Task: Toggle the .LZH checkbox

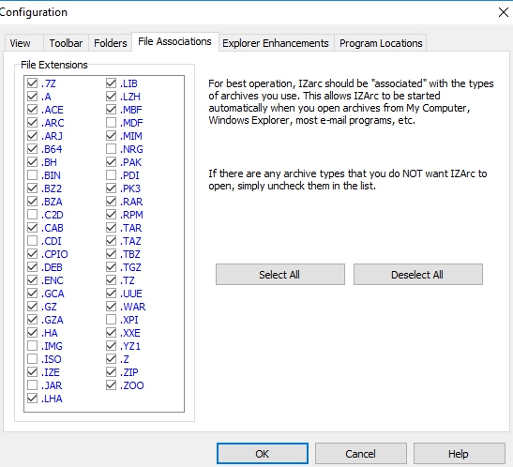Action: [x=112, y=97]
